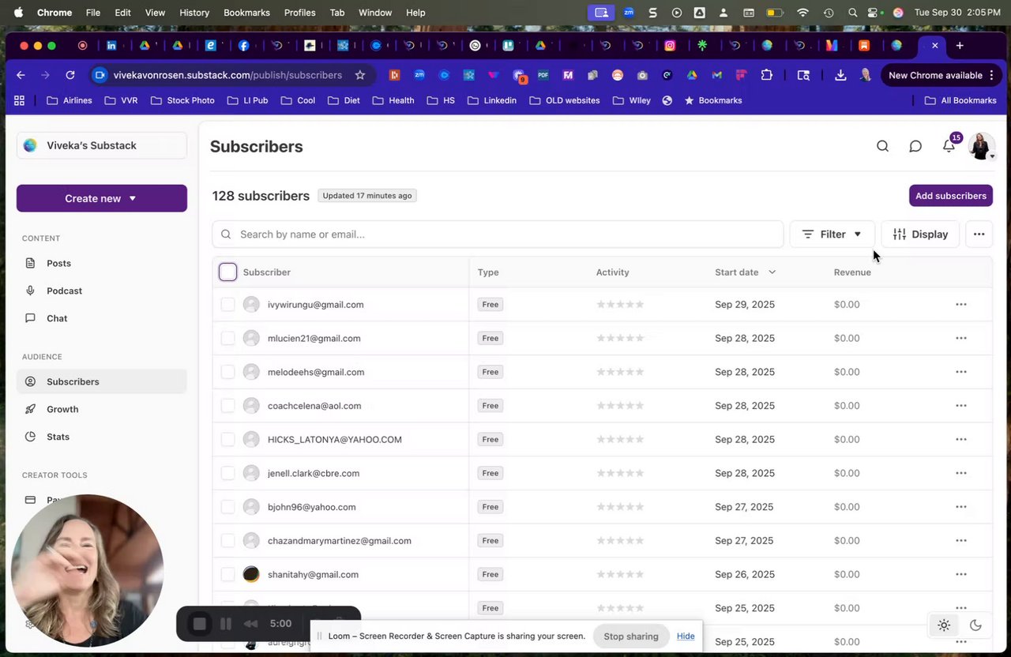This screenshot has height=657, width=1011.
Task: Toggle Start date sort order arrow
Action: tap(772, 272)
